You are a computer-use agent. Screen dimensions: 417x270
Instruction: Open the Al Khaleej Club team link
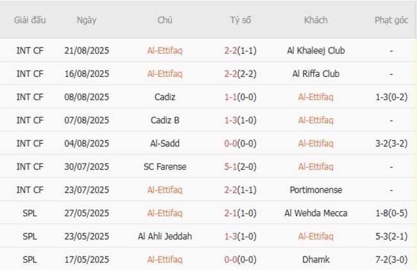[x=316, y=51]
